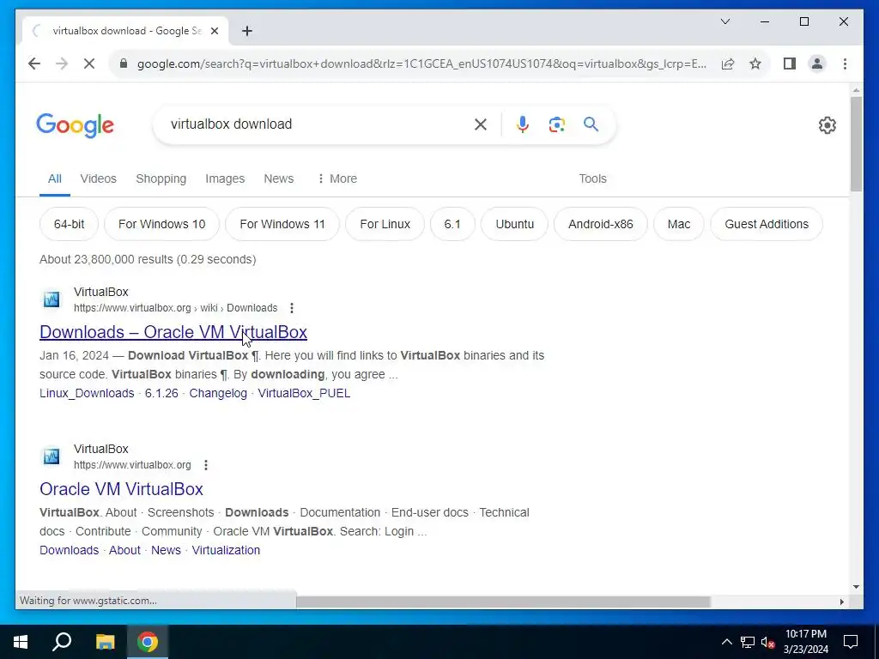Open the VirtualBox_PUEL sitelink
The width and height of the screenshot is (879, 659).
point(304,393)
